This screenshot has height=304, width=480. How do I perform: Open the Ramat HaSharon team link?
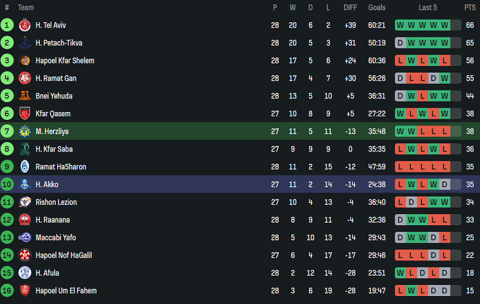(60, 167)
